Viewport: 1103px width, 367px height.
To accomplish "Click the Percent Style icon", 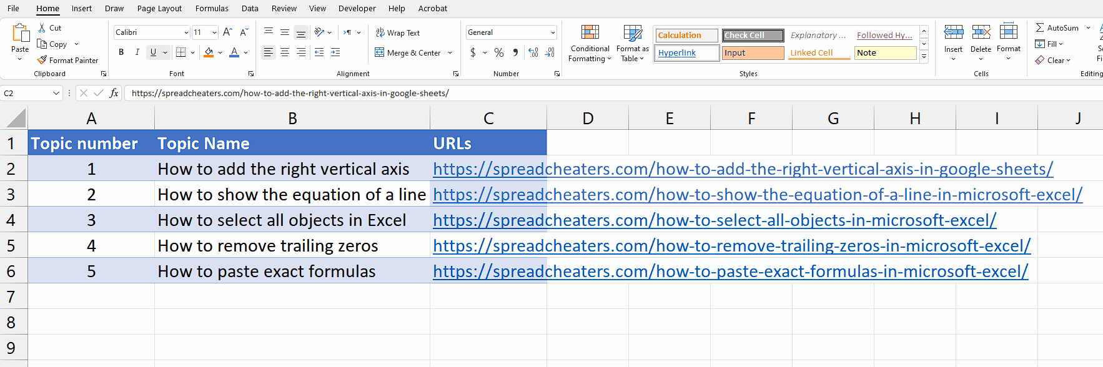I will pos(498,53).
